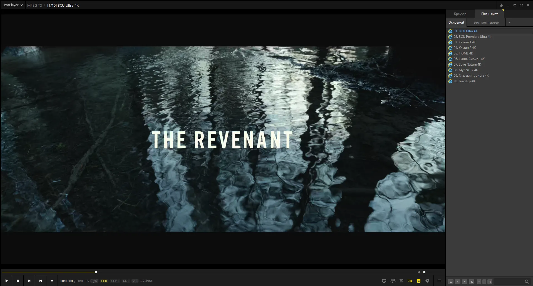Click the [1/10] BCU Ultra 4K title

point(63,5)
